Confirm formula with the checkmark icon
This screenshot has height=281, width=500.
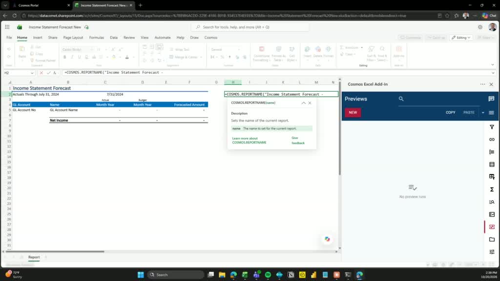click(48, 73)
